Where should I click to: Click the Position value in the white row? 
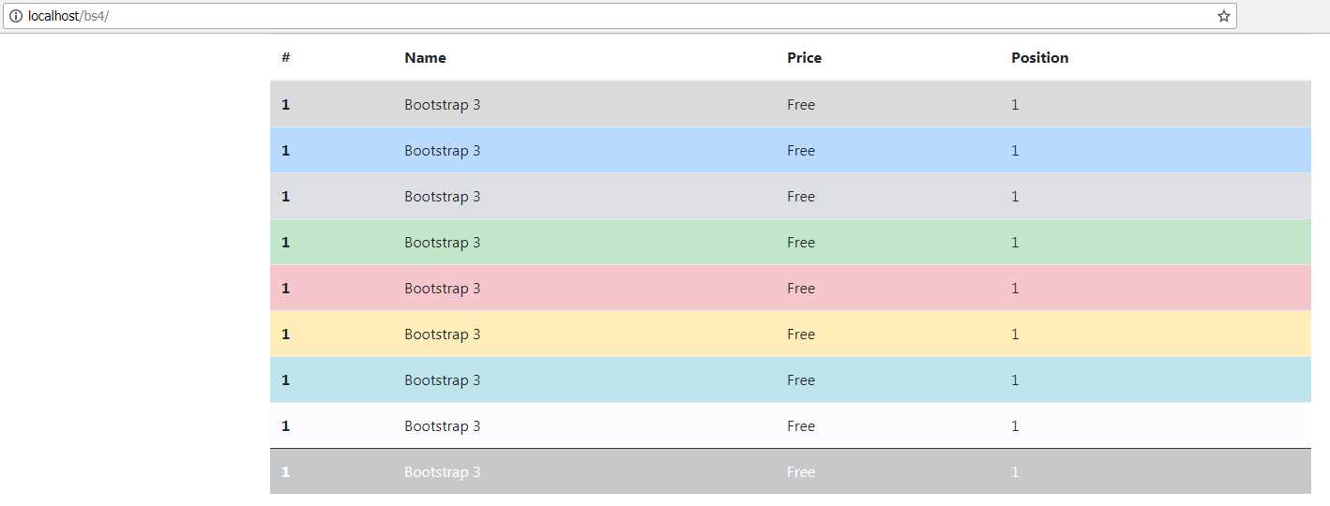1015,426
